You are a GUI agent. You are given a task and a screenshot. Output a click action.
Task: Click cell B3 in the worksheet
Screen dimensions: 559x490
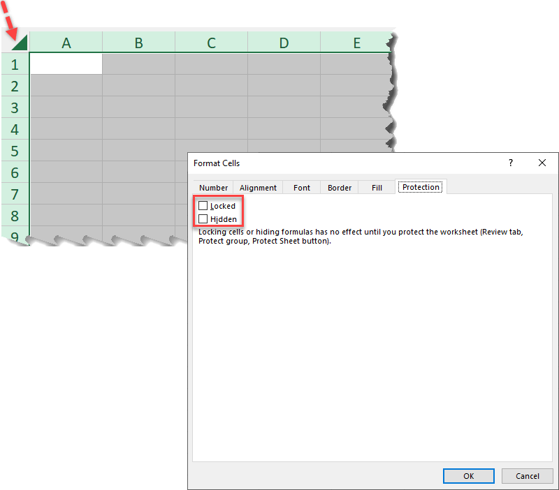138,107
